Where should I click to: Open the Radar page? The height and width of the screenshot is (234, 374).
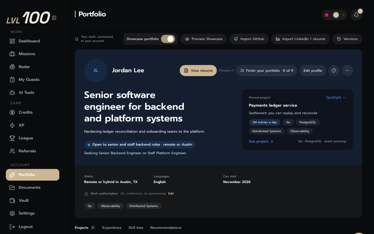pyautogui.click(x=32, y=67)
